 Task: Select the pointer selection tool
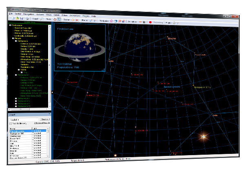[59, 20]
